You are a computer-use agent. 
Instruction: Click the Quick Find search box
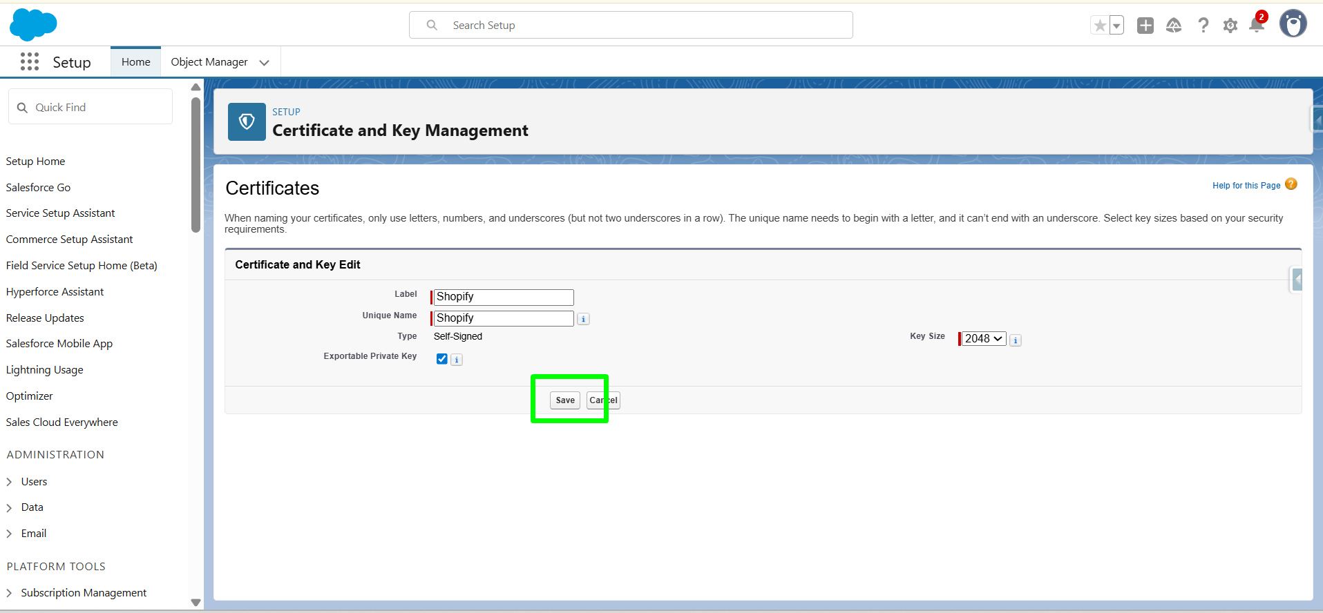(x=91, y=107)
